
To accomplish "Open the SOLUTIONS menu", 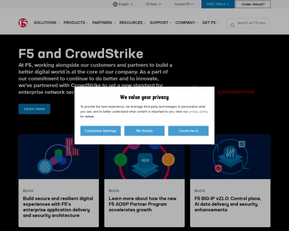I will pyautogui.click(x=47, y=23).
